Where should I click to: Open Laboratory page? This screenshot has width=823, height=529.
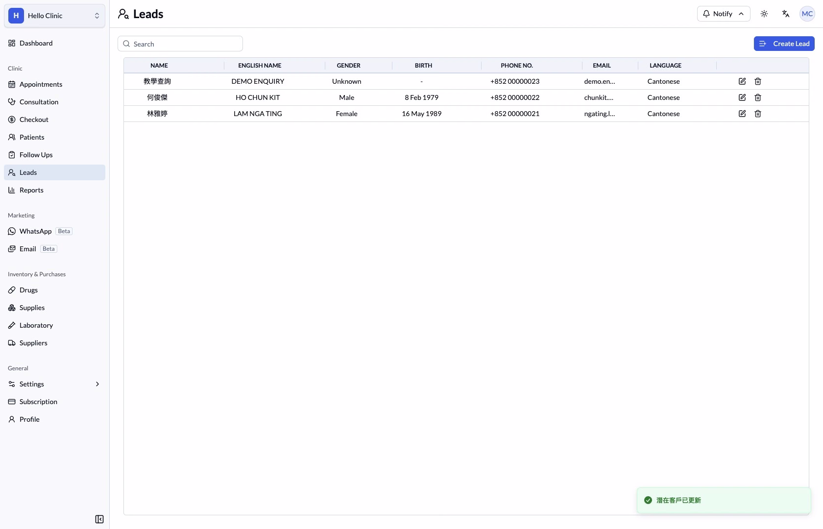[x=54, y=325]
